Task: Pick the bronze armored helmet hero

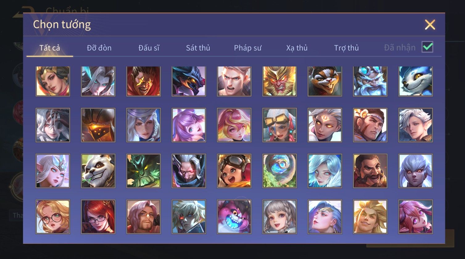Action: [98, 125]
